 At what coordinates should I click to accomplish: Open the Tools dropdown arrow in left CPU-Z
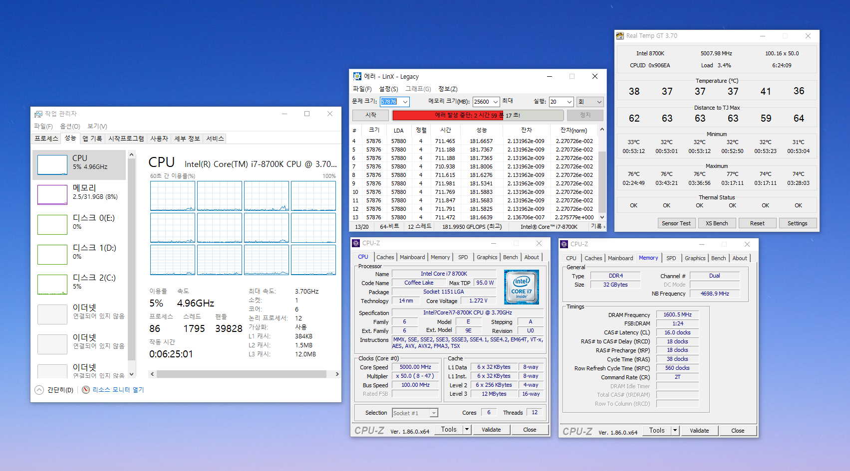467,429
